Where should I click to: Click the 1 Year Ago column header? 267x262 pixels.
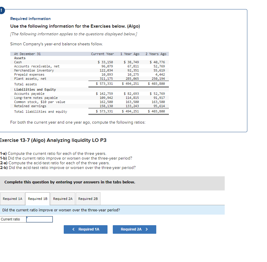point(130,54)
